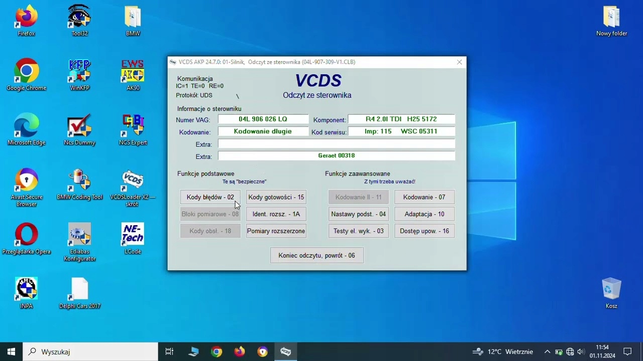This screenshot has height=361, width=643.
Task: Click the Kody błędów - 02 button
Action: (x=210, y=197)
